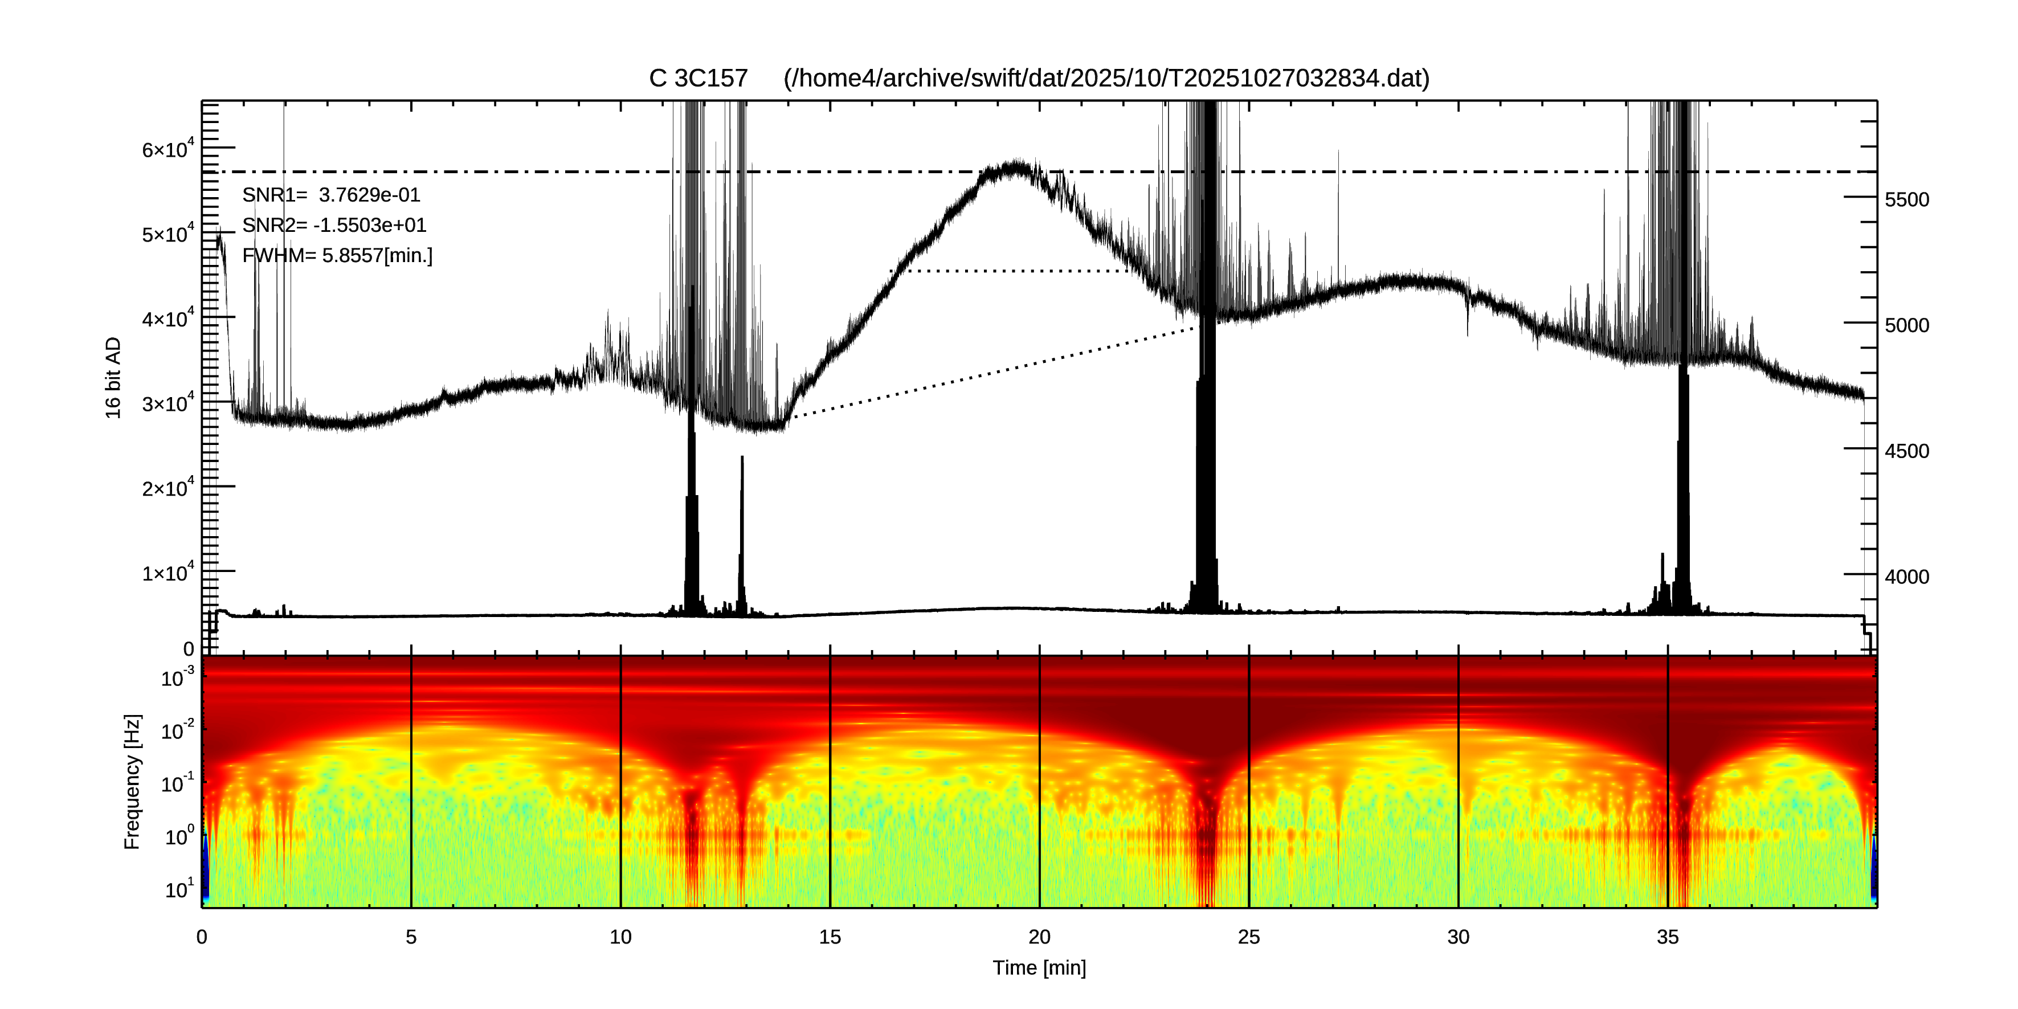Screen dimensions: 2018x1009
Task: Click the lower trace spike near 24 minutes
Action: point(1207,470)
